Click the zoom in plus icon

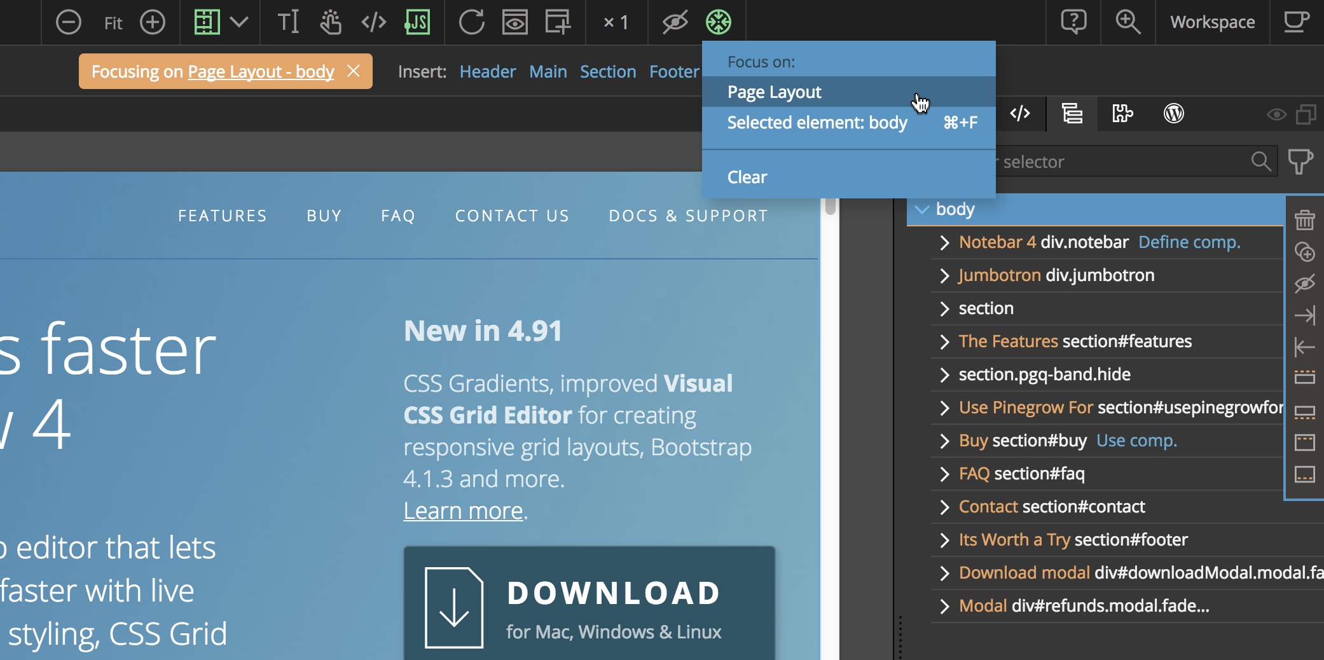coord(153,23)
